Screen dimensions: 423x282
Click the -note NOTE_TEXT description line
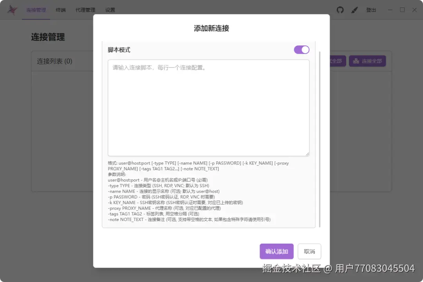(x=189, y=220)
